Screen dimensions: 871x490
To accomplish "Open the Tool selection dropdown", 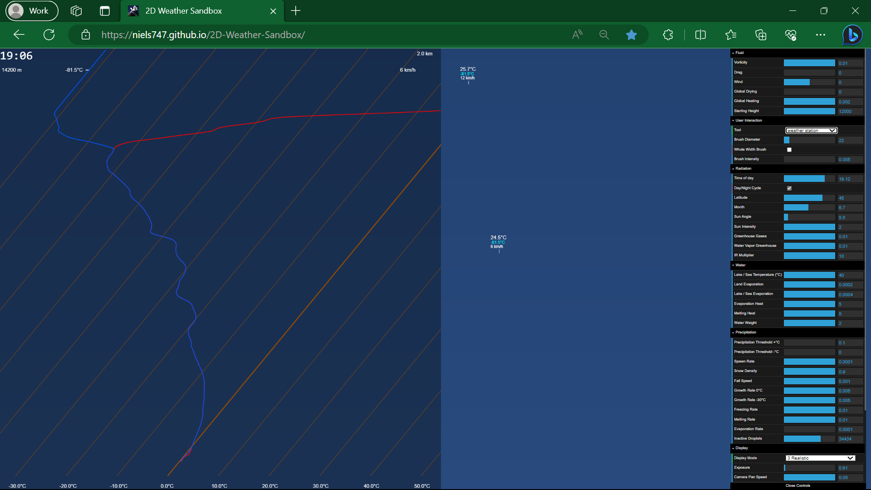I will (x=811, y=130).
